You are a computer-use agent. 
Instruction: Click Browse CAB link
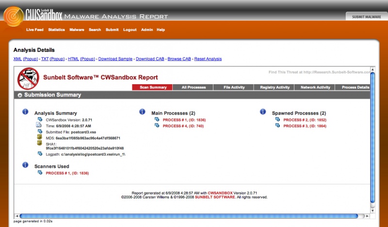[x=179, y=59]
